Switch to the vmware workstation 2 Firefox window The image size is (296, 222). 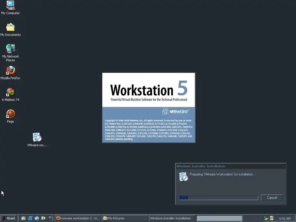point(78,218)
